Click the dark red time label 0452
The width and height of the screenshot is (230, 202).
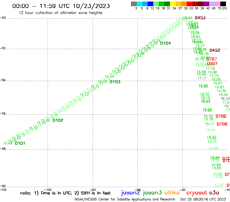point(215,50)
